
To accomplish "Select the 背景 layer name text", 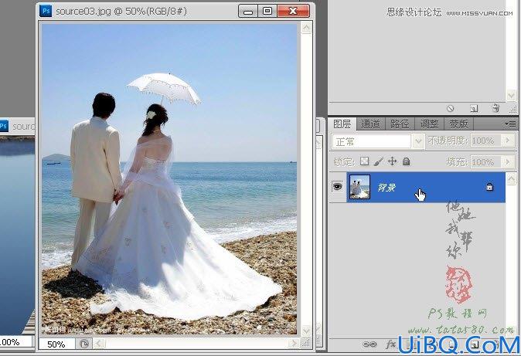I will click(x=386, y=188).
